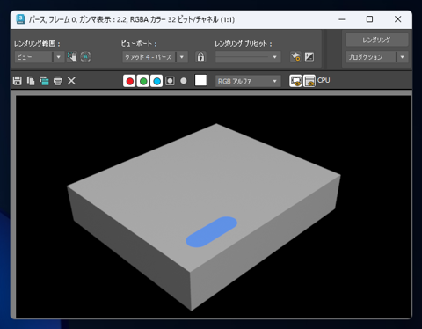
Task: Open render setup dialog icon
Action: pos(295,56)
